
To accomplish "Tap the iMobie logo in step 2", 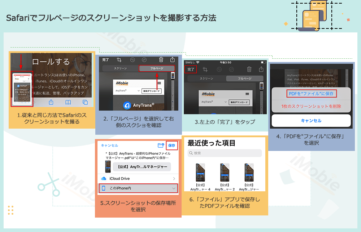I will 122,83.
